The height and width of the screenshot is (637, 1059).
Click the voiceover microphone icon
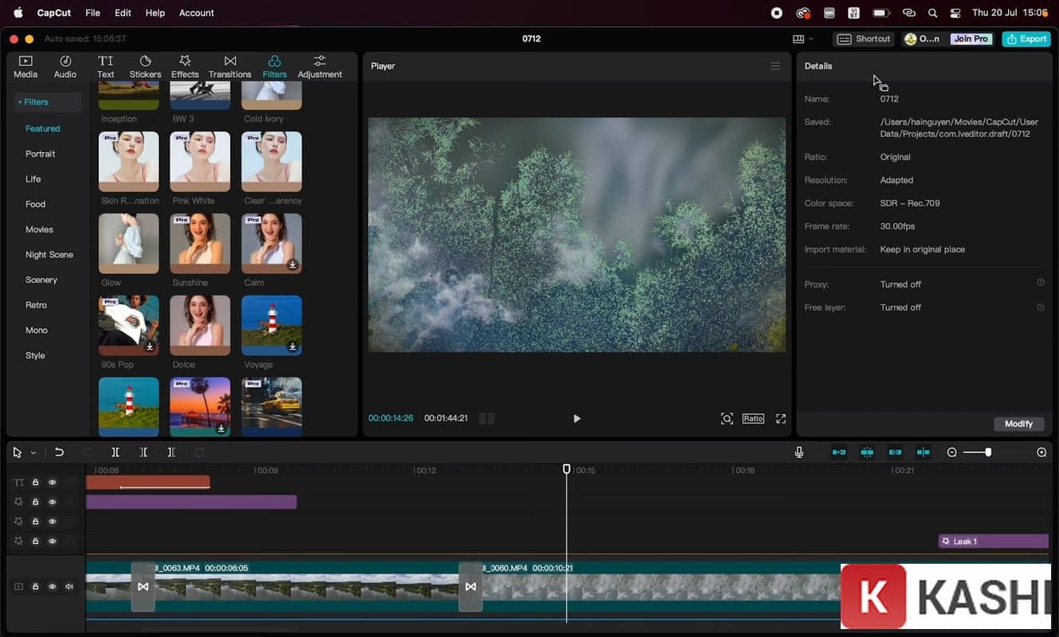click(x=799, y=451)
